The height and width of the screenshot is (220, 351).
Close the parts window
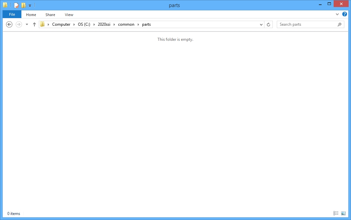(341, 4)
